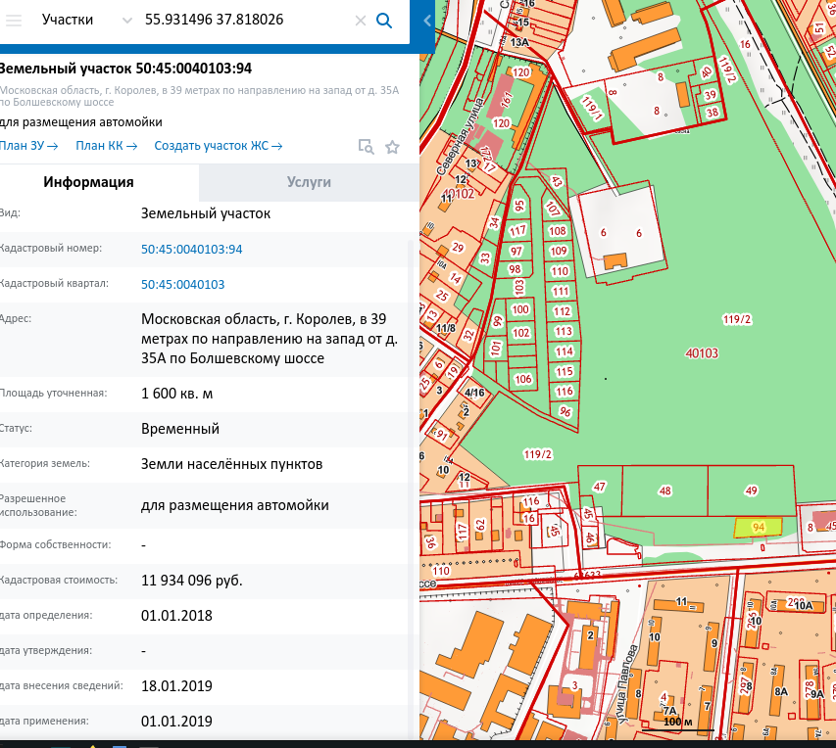Clear the search coordinates with X
836x748 pixels.
coord(360,21)
